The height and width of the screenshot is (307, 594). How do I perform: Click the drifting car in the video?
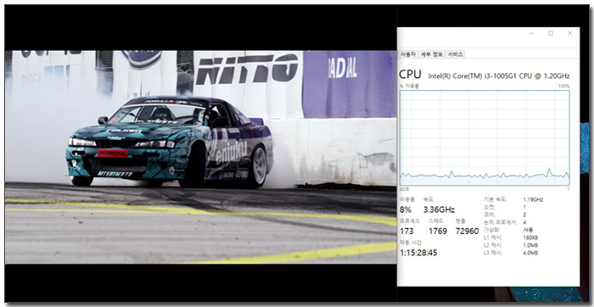click(170, 142)
